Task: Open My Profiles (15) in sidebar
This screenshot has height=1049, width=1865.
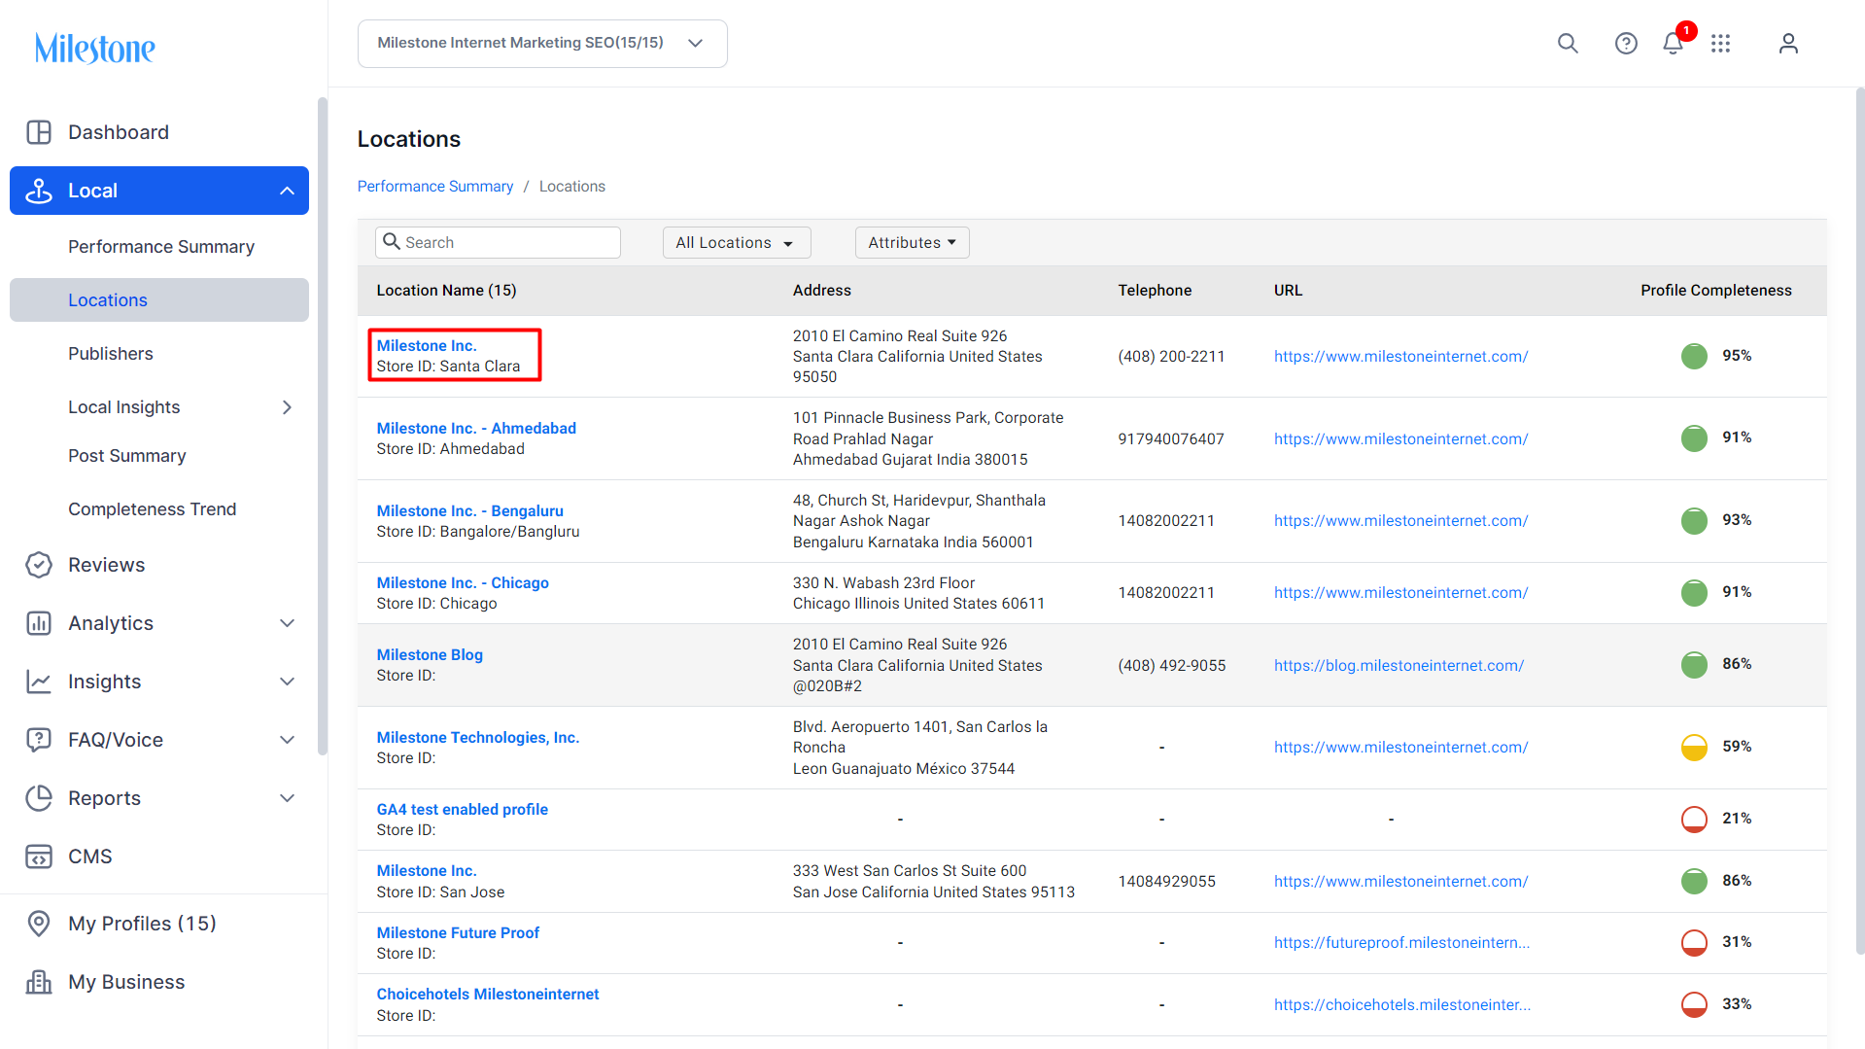Action: (x=142, y=924)
